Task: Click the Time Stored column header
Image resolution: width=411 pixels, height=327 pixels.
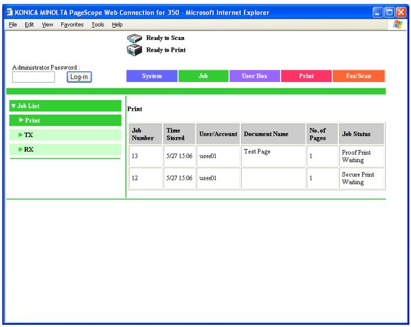Action: [179, 134]
